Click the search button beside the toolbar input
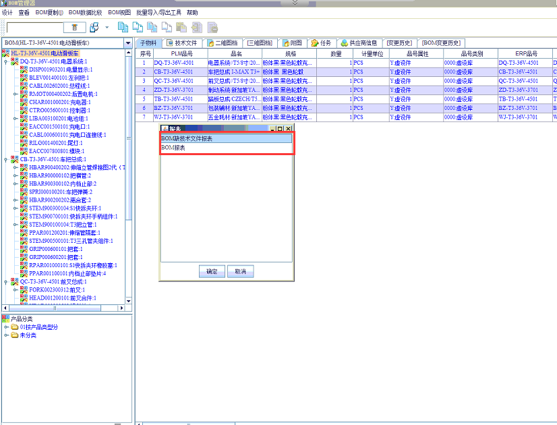Screen dimensions: 557x425 click(x=75, y=28)
